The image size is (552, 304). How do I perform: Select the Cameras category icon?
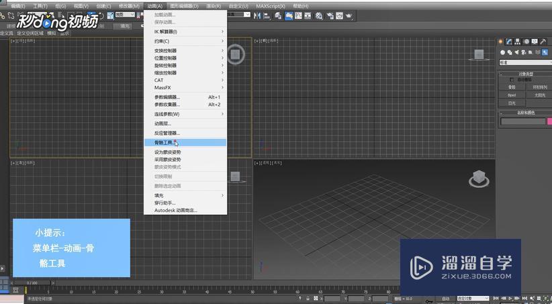524,52
